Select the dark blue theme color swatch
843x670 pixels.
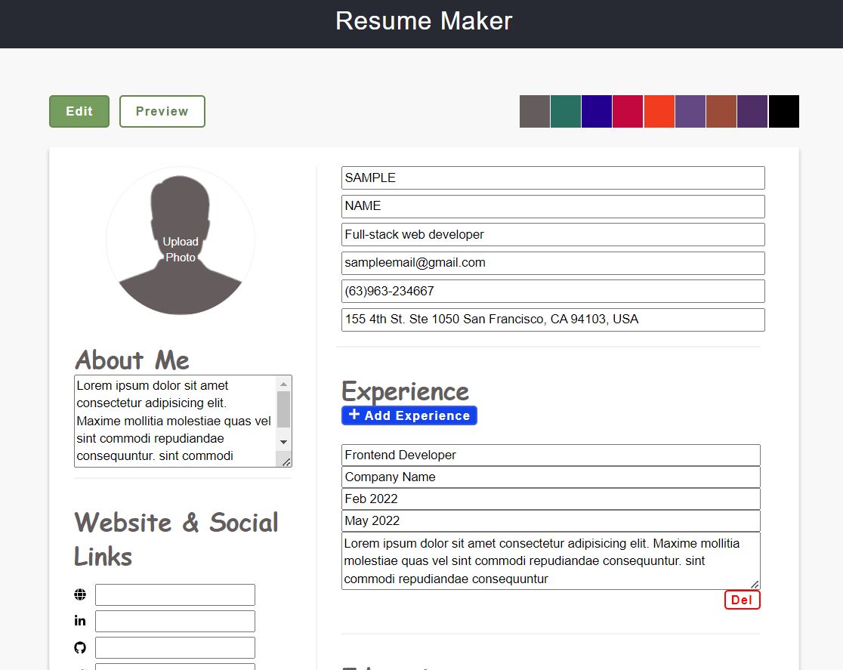click(x=597, y=111)
